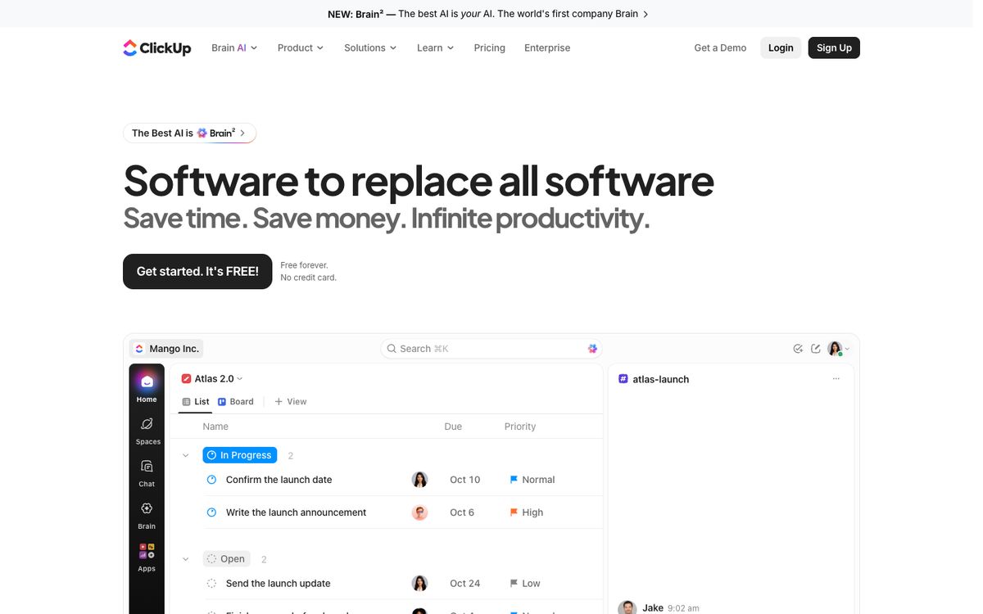The image size is (983, 614).
Task: Open Home in the app sidebar
Action: pyautogui.click(x=147, y=388)
